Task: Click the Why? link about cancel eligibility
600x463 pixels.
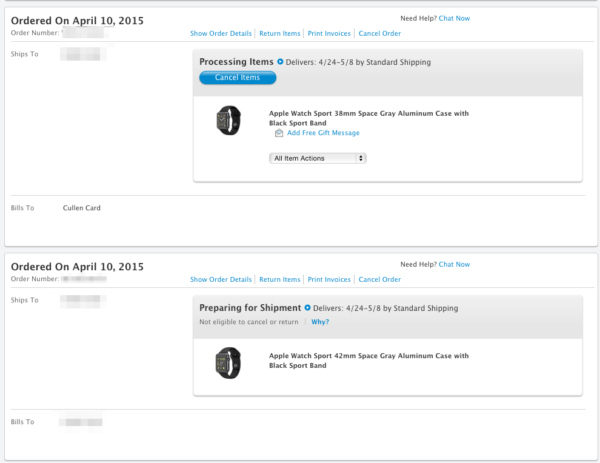Action: point(320,322)
